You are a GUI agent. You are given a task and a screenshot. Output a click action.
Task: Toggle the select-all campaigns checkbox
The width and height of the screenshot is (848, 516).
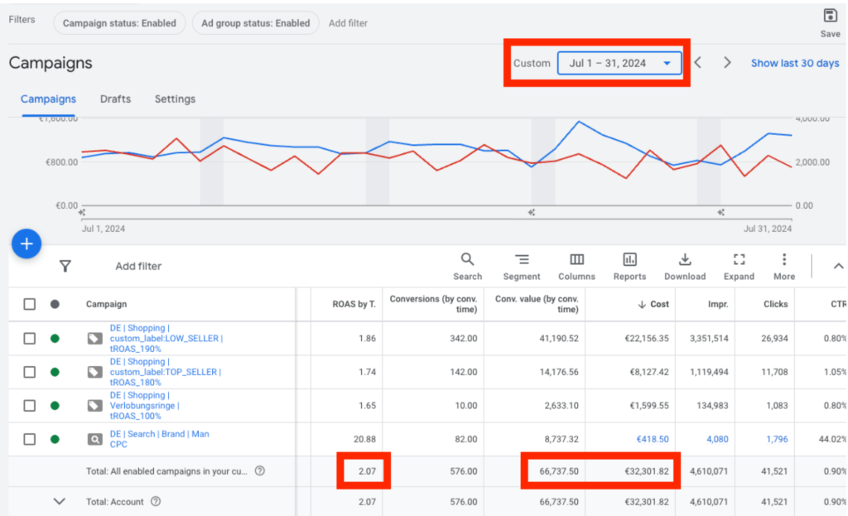pyautogui.click(x=30, y=304)
